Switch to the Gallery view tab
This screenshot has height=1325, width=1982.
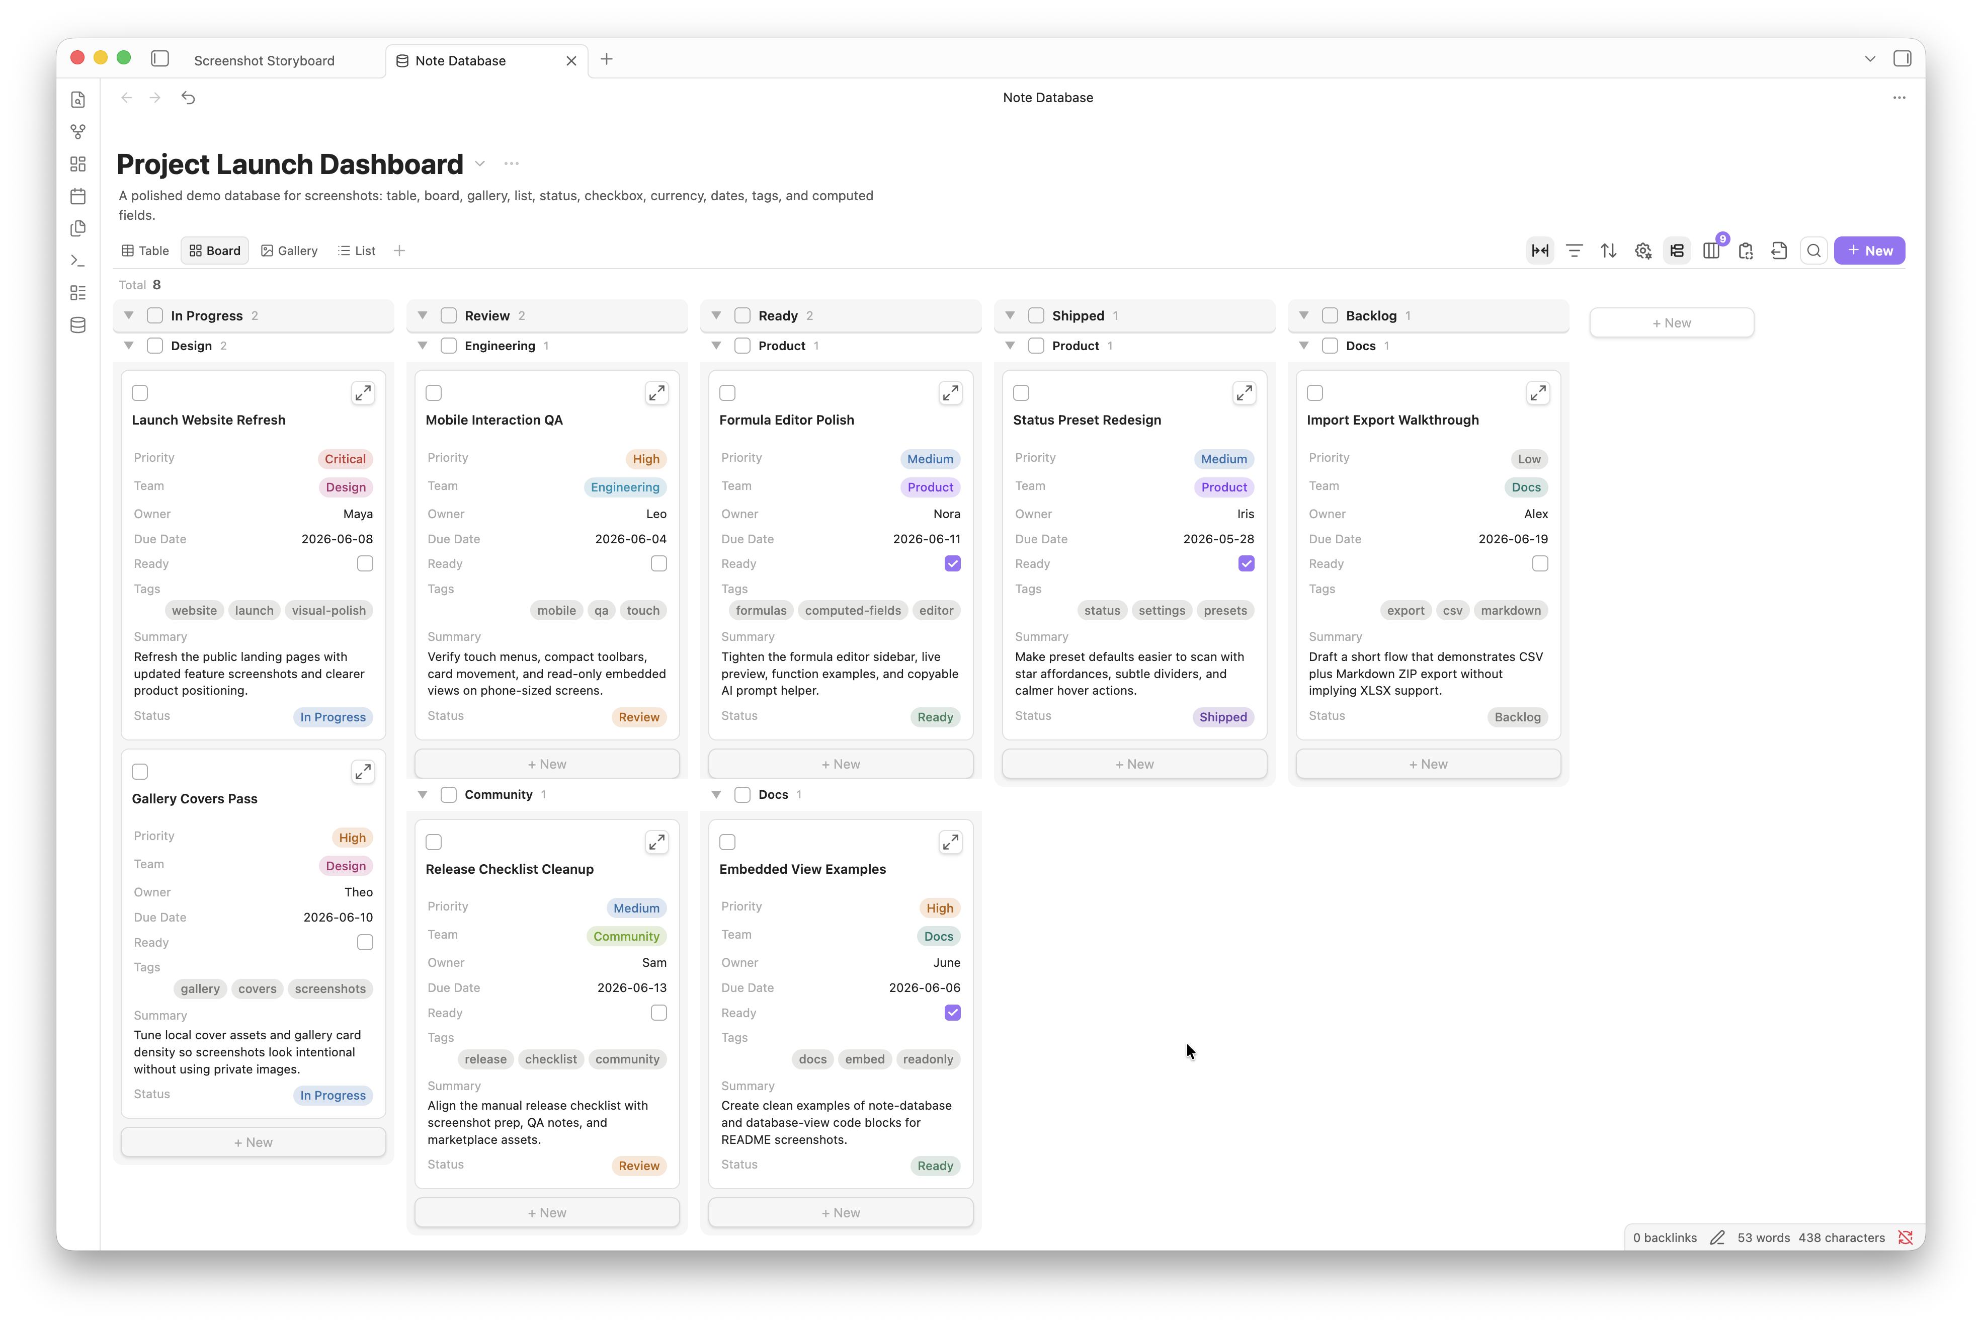[x=290, y=251]
